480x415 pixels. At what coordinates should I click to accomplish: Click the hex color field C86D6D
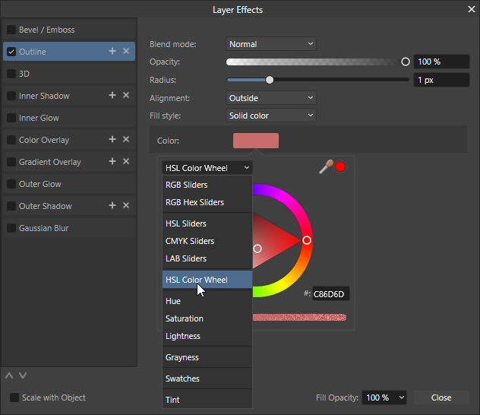[330, 294]
